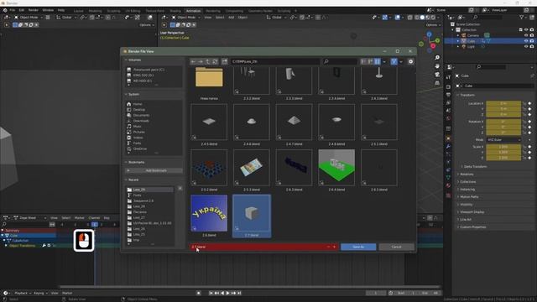Click the Save As button
Image resolution: width=537 pixels, height=302 pixels.
tap(358, 247)
